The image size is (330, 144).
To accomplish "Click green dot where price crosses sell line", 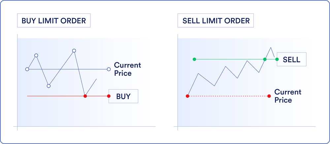I will 265,59.
